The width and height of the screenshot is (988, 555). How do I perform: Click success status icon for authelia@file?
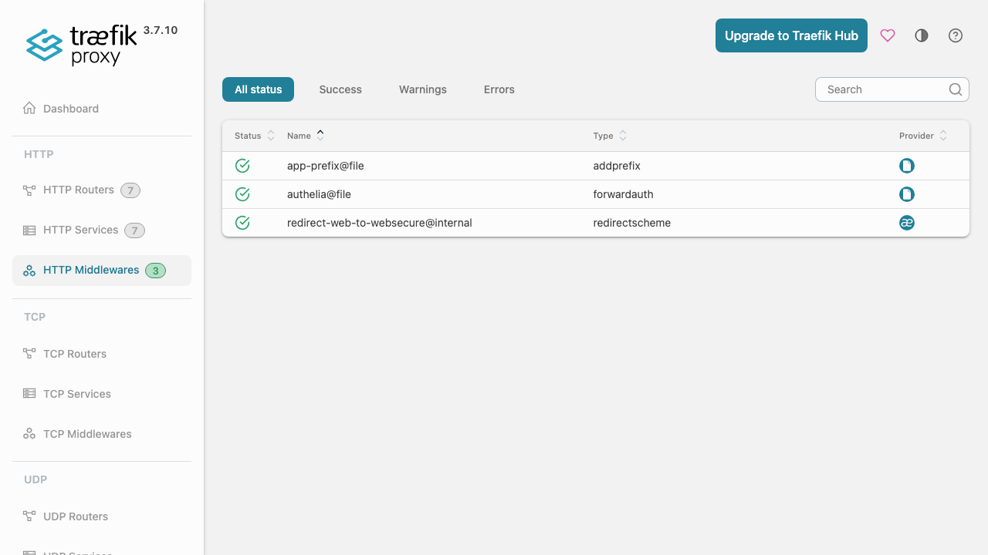point(242,194)
